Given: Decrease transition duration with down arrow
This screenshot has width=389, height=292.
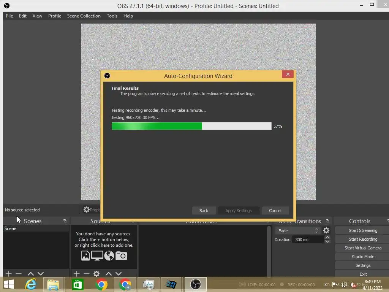Looking at the screenshot, I should coord(327,241).
